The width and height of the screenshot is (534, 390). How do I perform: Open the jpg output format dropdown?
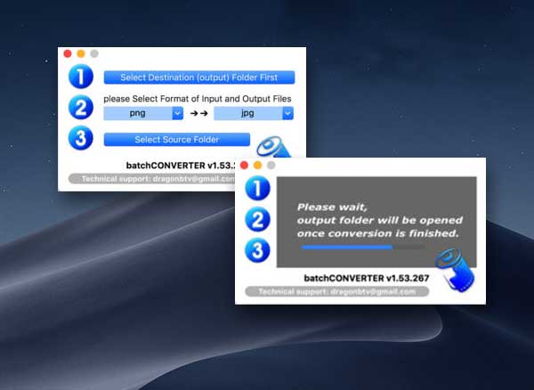point(254,113)
